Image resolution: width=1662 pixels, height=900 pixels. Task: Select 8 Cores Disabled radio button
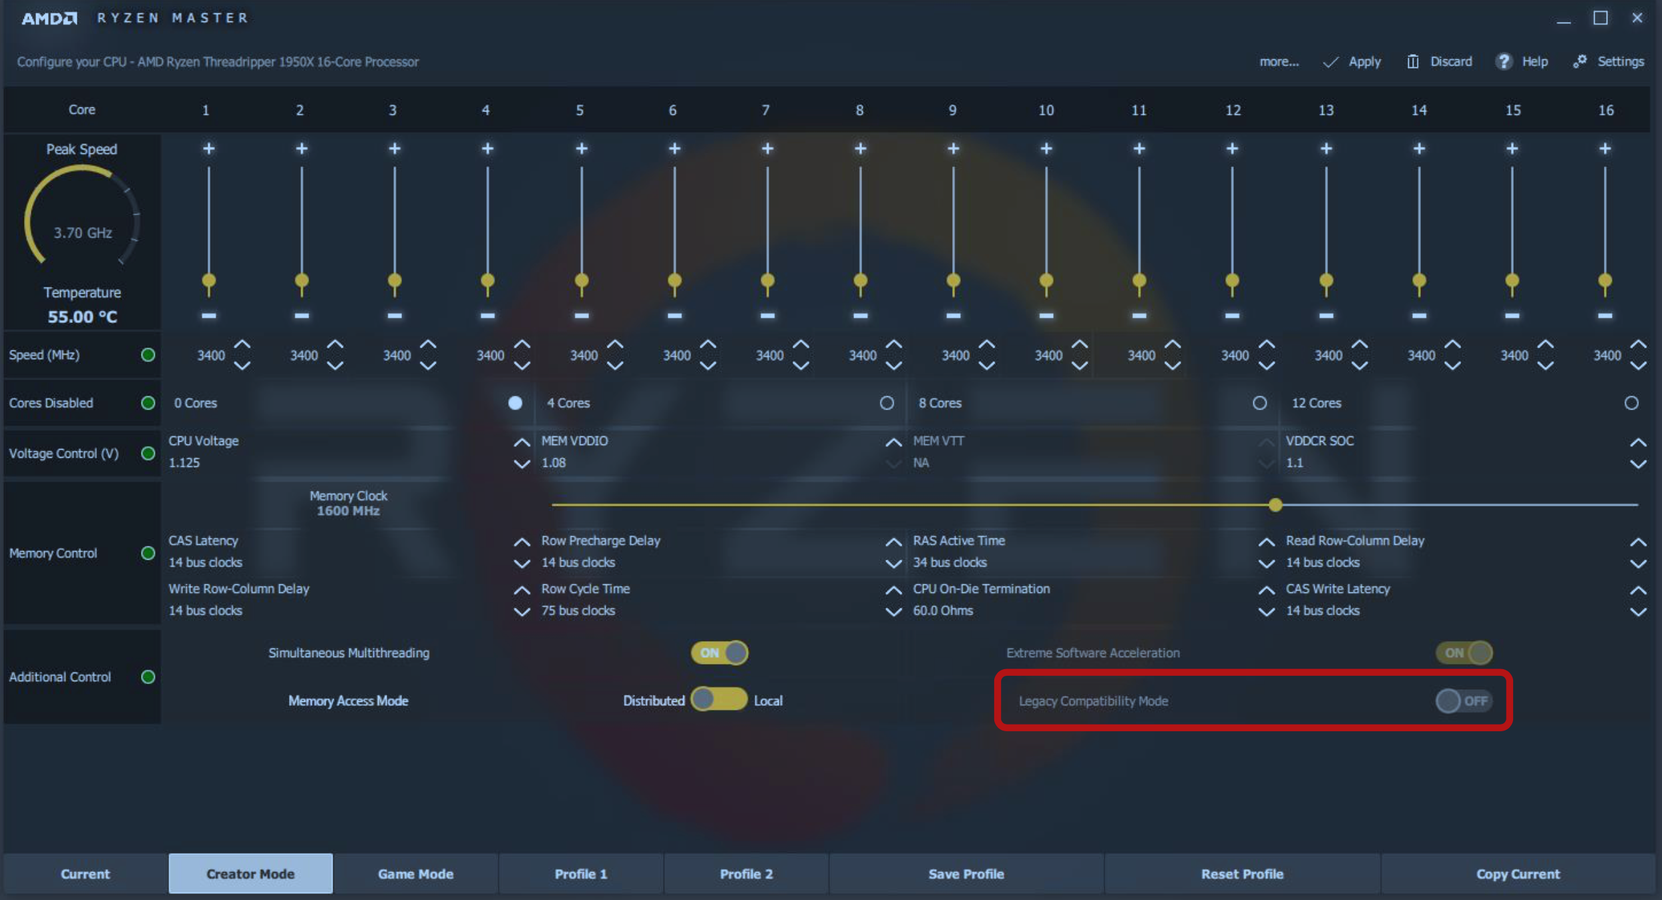click(x=888, y=402)
